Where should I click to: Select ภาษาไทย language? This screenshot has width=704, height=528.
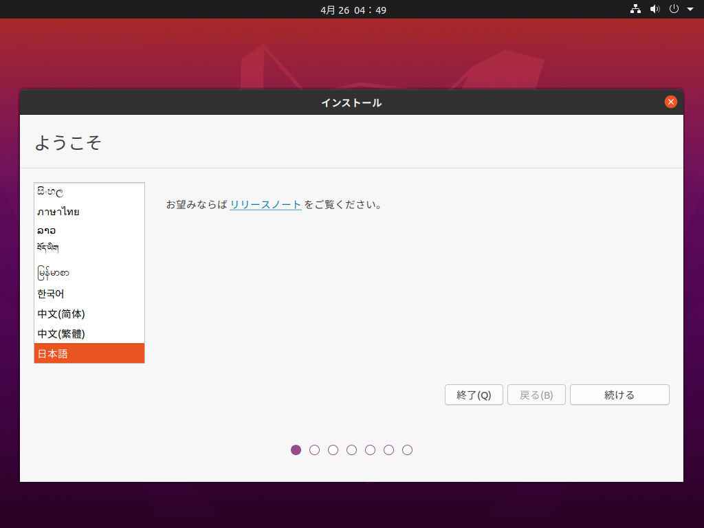[89, 212]
